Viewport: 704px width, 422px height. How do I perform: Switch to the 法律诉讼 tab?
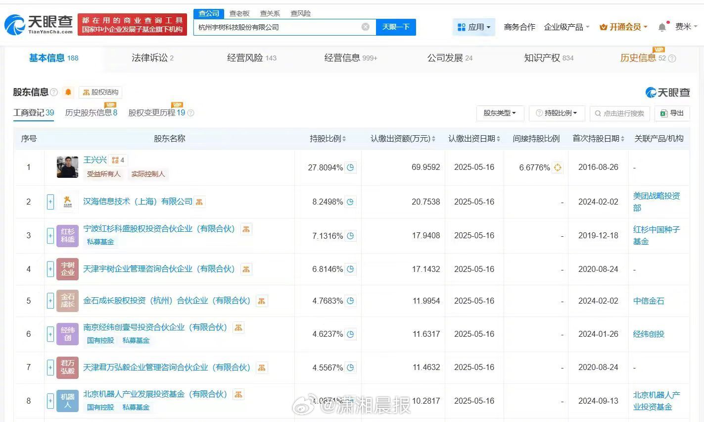coord(152,58)
